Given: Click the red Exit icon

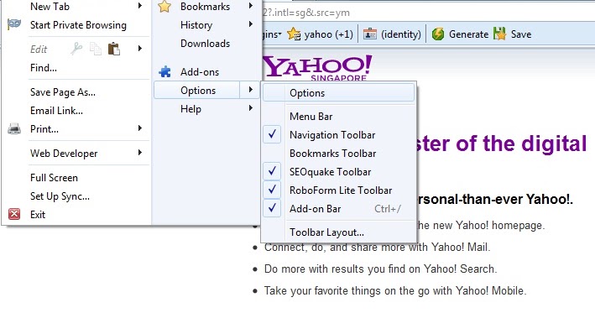Looking at the screenshot, I should 14,214.
